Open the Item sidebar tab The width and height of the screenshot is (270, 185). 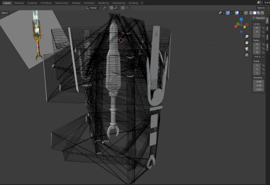(x=267, y=20)
